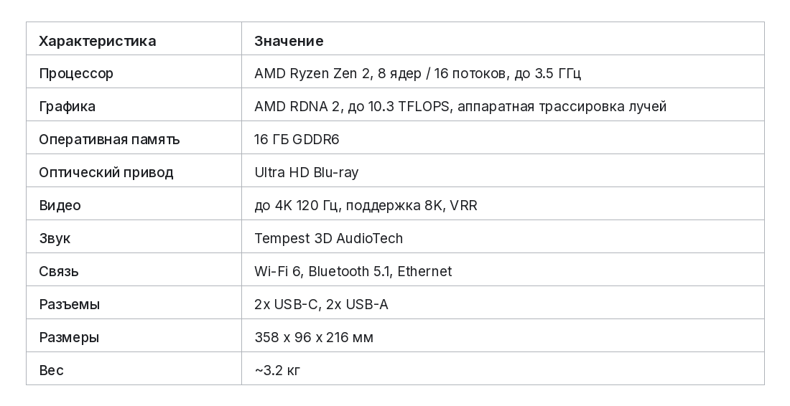The image size is (790, 406).
Task: Click the Характеристика column header
Action: coord(97,41)
